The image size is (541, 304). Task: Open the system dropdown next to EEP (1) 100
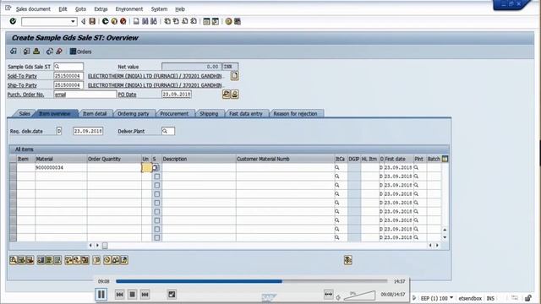pyautogui.click(x=451, y=297)
